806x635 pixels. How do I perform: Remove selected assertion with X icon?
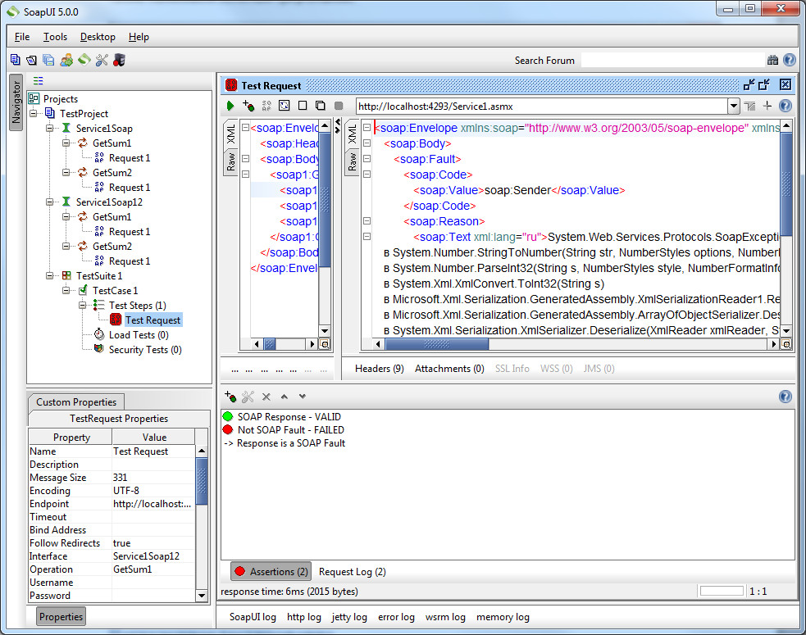(x=266, y=397)
